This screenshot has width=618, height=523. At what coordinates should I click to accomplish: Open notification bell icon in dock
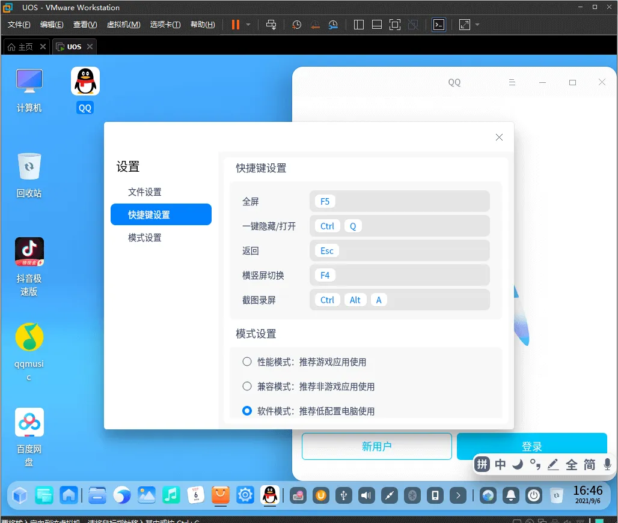click(511, 495)
